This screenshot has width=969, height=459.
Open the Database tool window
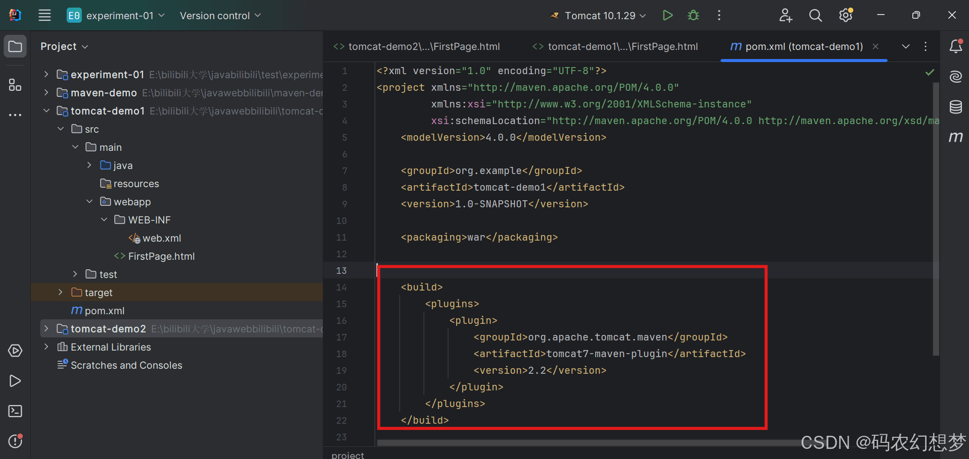(955, 107)
